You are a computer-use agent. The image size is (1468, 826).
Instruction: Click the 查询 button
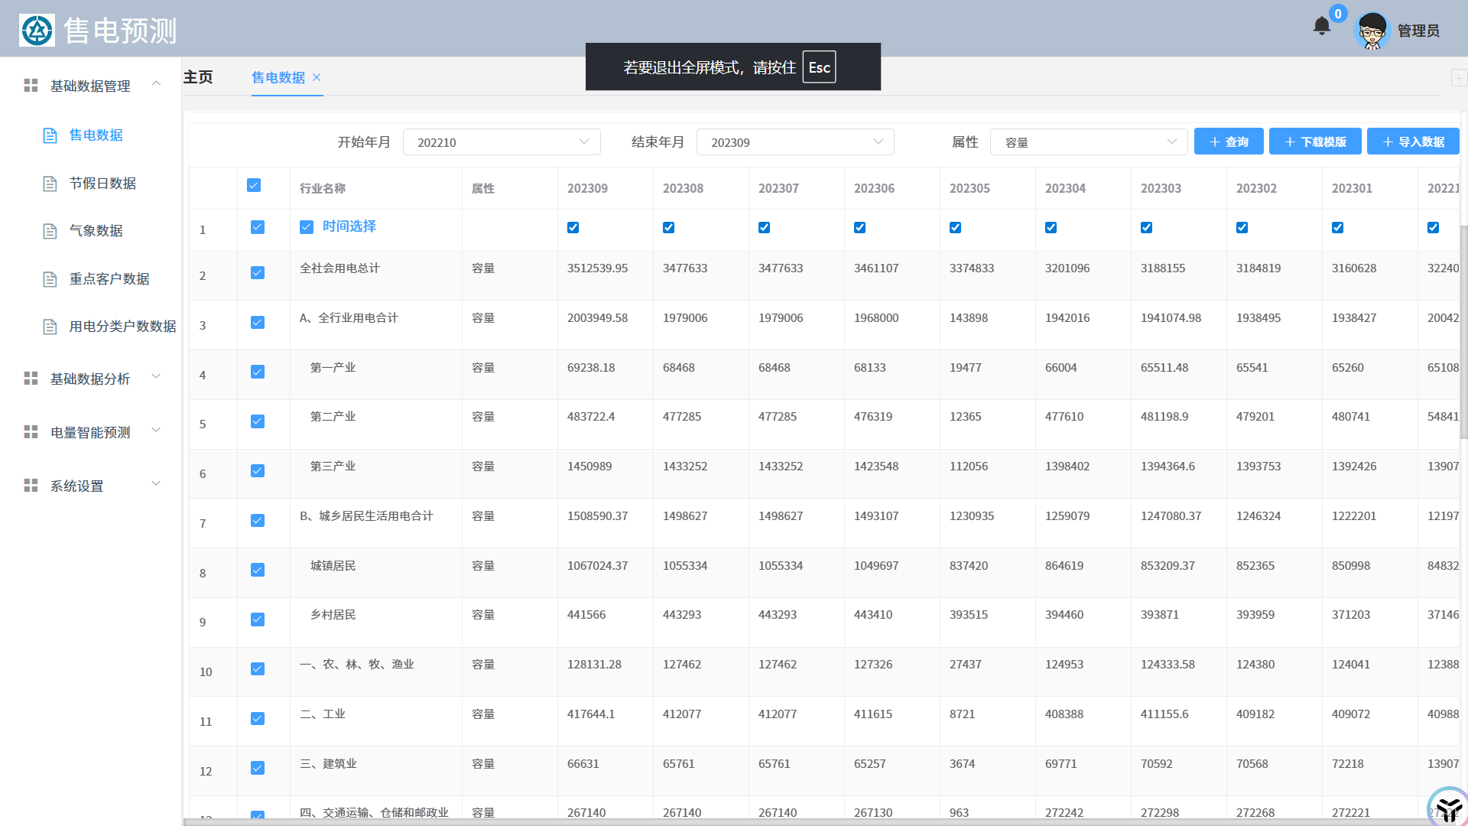pos(1228,142)
